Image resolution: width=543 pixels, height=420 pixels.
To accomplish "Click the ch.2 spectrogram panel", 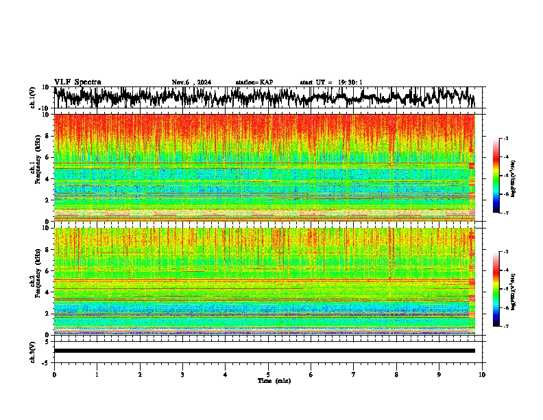I will point(264,281).
